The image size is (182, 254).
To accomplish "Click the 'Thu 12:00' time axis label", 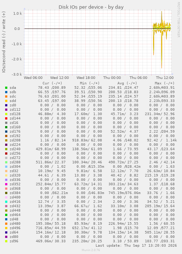I will [x=165, y=78].
